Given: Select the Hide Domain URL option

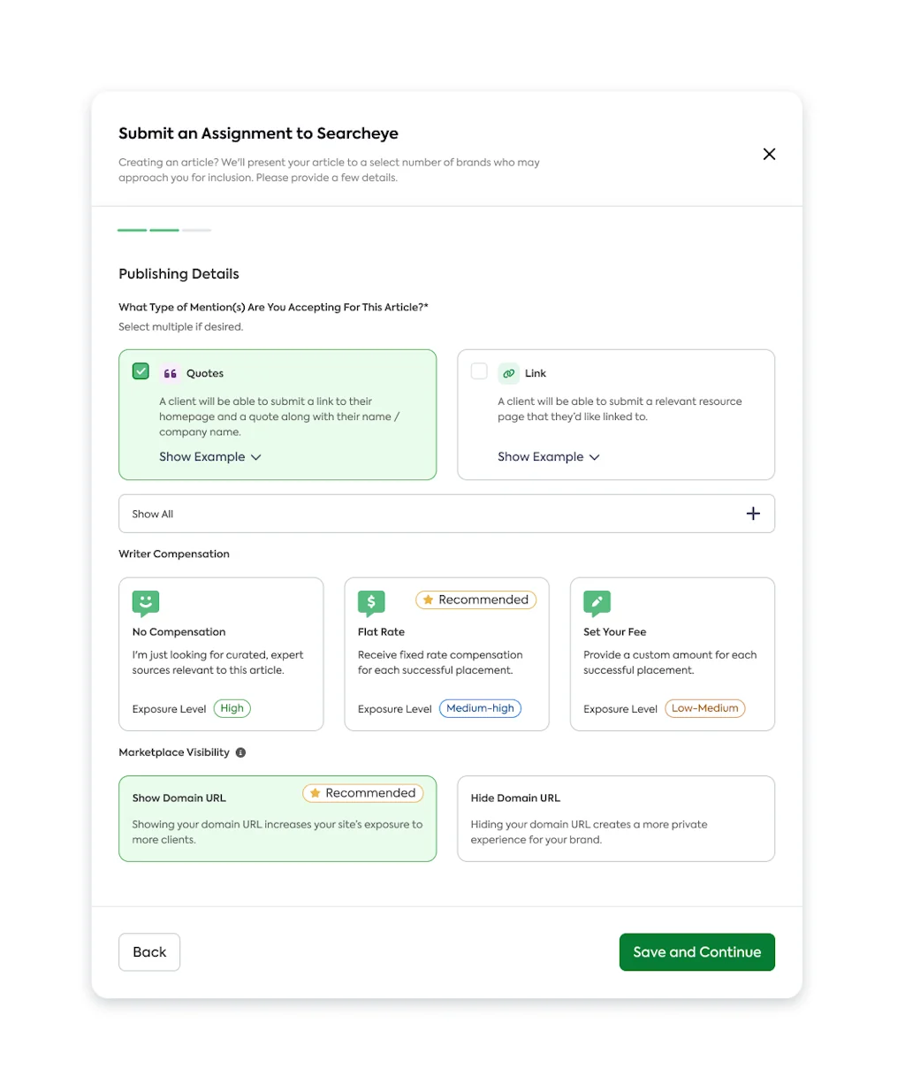Looking at the screenshot, I should pyautogui.click(x=615, y=818).
